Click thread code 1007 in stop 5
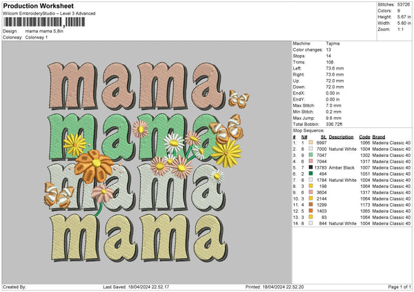 tap(365, 167)
